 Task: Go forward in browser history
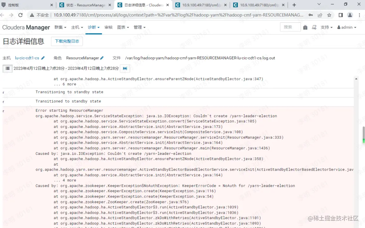point(11,15)
